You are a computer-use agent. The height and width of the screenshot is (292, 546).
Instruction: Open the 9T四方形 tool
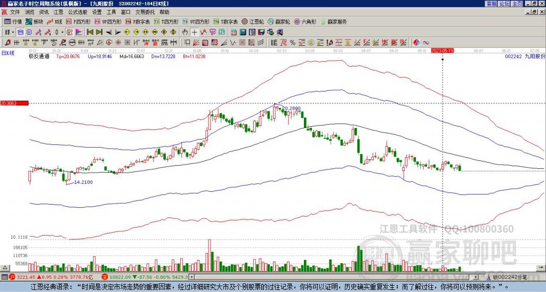click(196, 21)
